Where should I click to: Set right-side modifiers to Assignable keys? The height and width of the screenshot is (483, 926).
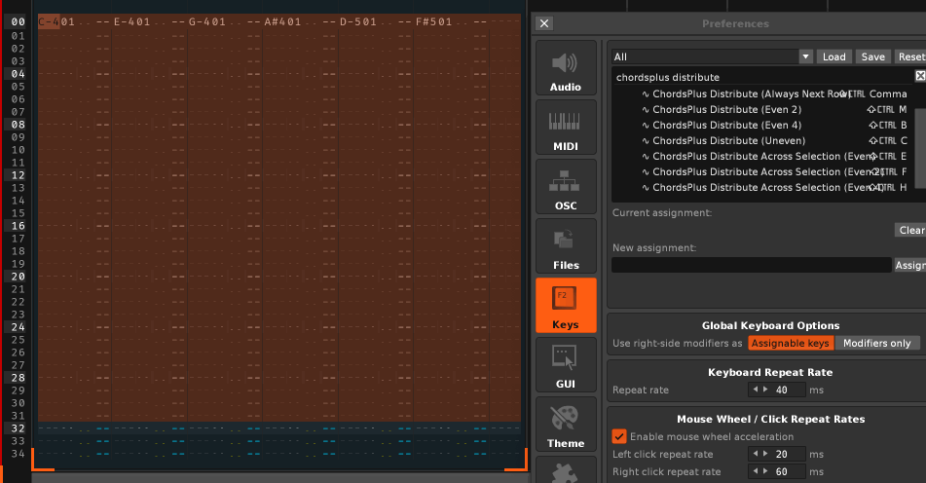point(791,343)
